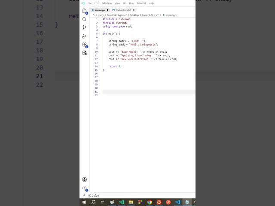Open the Run menu
This screenshot has height=206, width=275.
tap(131, 3)
